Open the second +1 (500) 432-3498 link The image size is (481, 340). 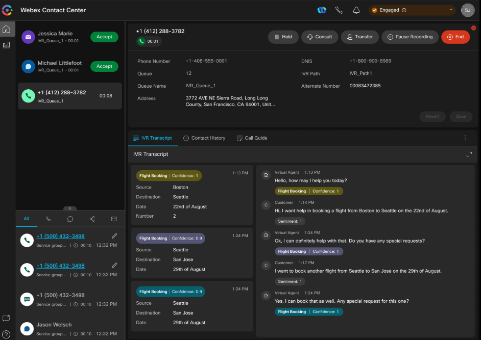tap(60, 266)
